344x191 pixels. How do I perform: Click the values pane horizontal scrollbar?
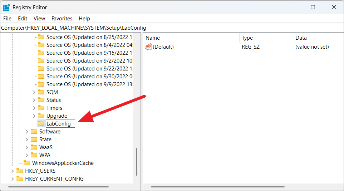[x=218, y=187]
